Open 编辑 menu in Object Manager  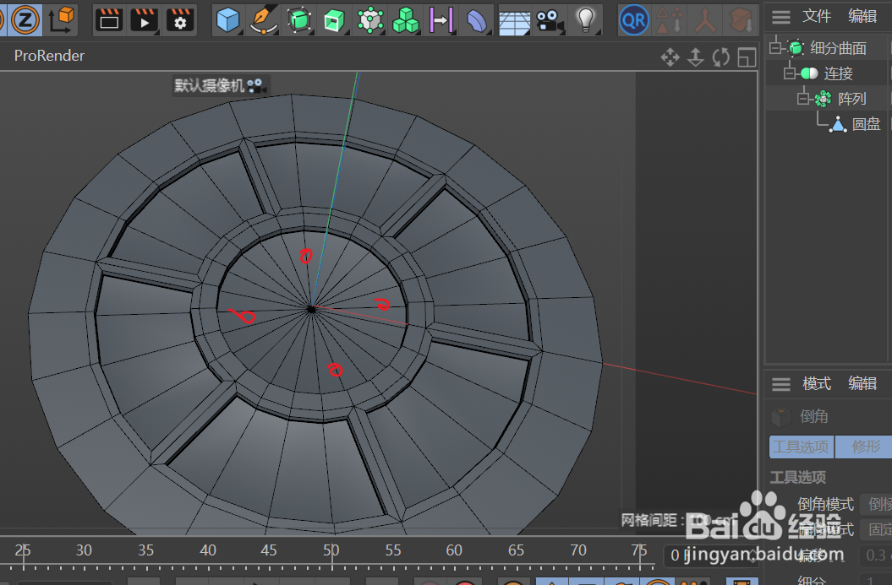coord(862,17)
